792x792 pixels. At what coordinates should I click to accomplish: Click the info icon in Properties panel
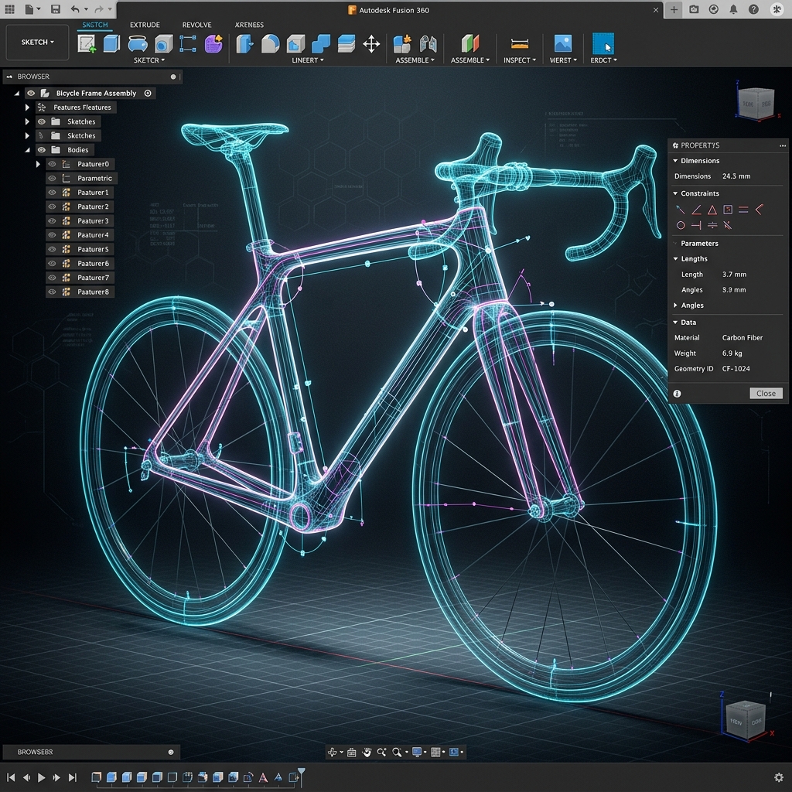(678, 394)
